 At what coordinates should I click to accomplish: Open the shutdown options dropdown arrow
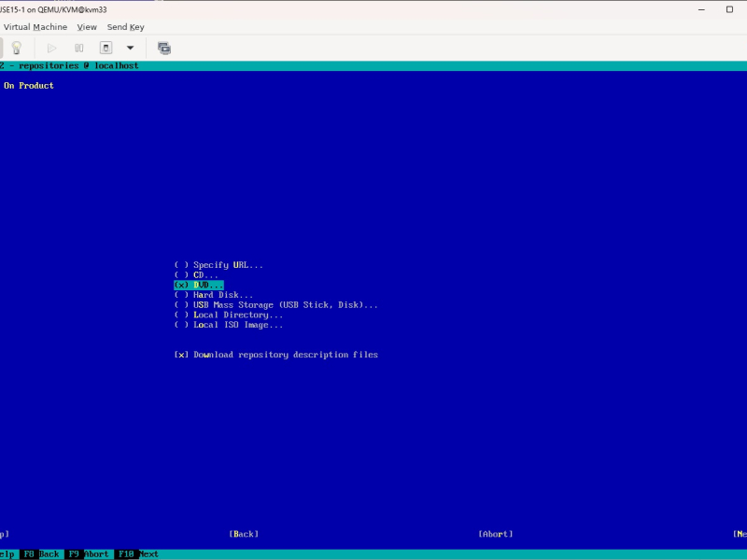point(130,48)
